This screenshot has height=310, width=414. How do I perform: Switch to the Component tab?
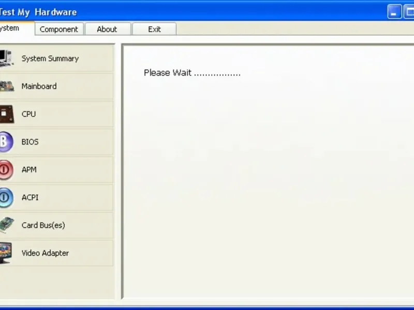tap(59, 29)
